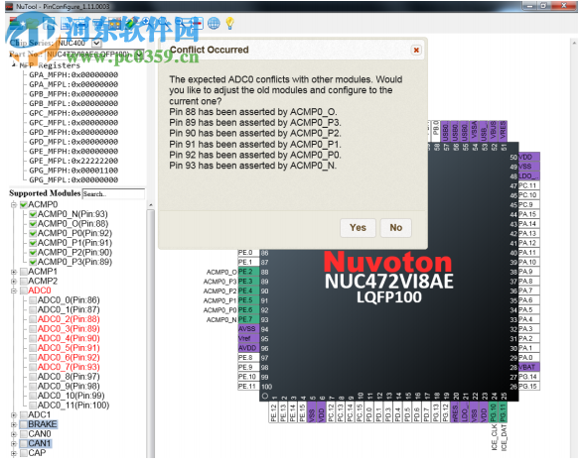Click green pin PG.10 ICE_CLK
The image size is (582, 464).
click(494, 412)
